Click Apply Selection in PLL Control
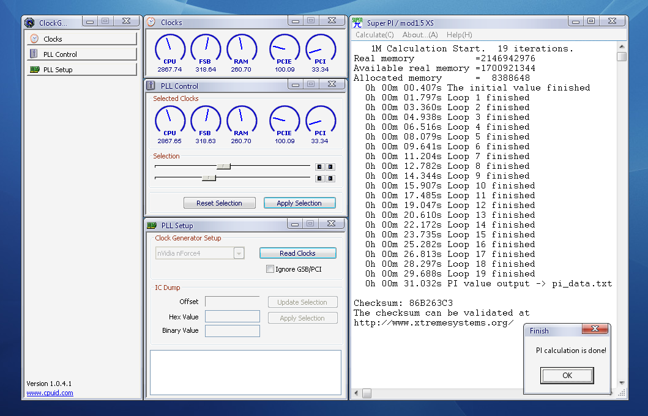This screenshot has height=416, width=648. [299, 203]
